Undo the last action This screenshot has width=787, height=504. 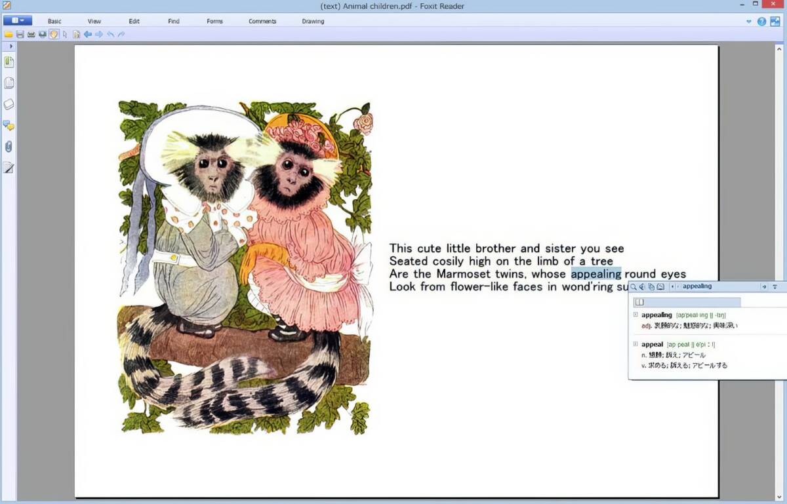coord(110,34)
